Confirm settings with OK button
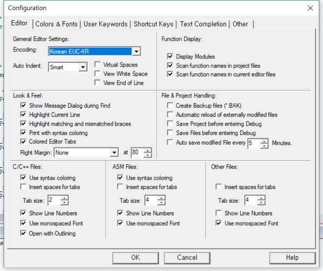This screenshot has width=323, height=271. pos(136,258)
